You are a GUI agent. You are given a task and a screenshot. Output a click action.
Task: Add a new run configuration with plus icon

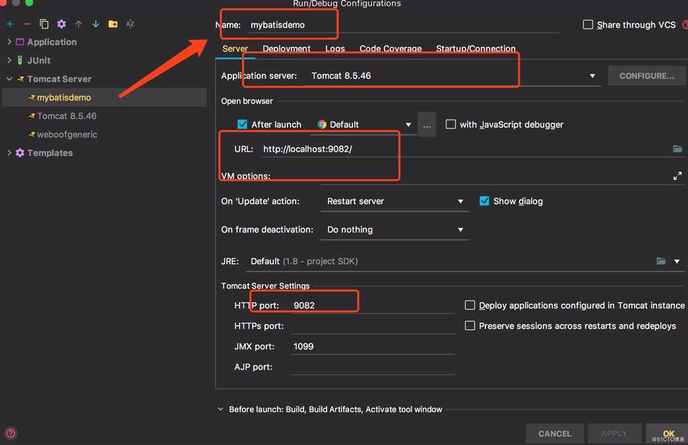10,24
